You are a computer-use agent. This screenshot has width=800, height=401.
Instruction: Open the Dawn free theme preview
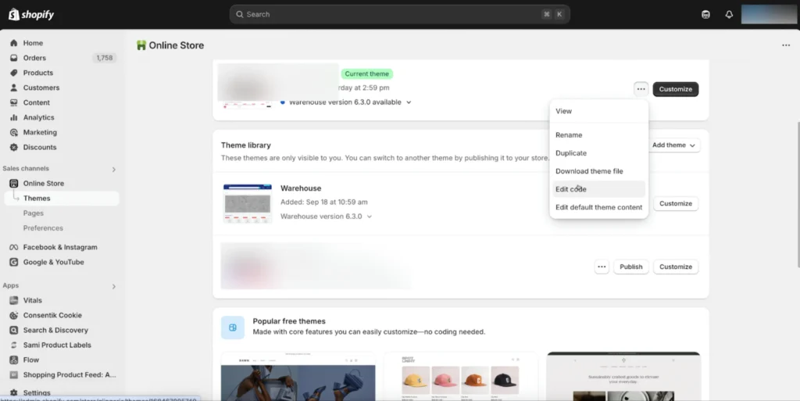[x=298, y=377]
